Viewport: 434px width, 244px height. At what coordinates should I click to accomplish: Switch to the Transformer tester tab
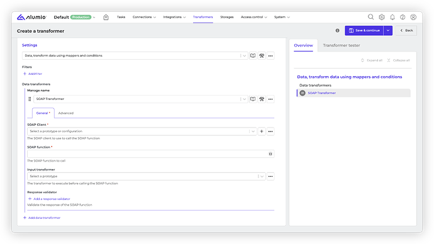coord(342,45)
